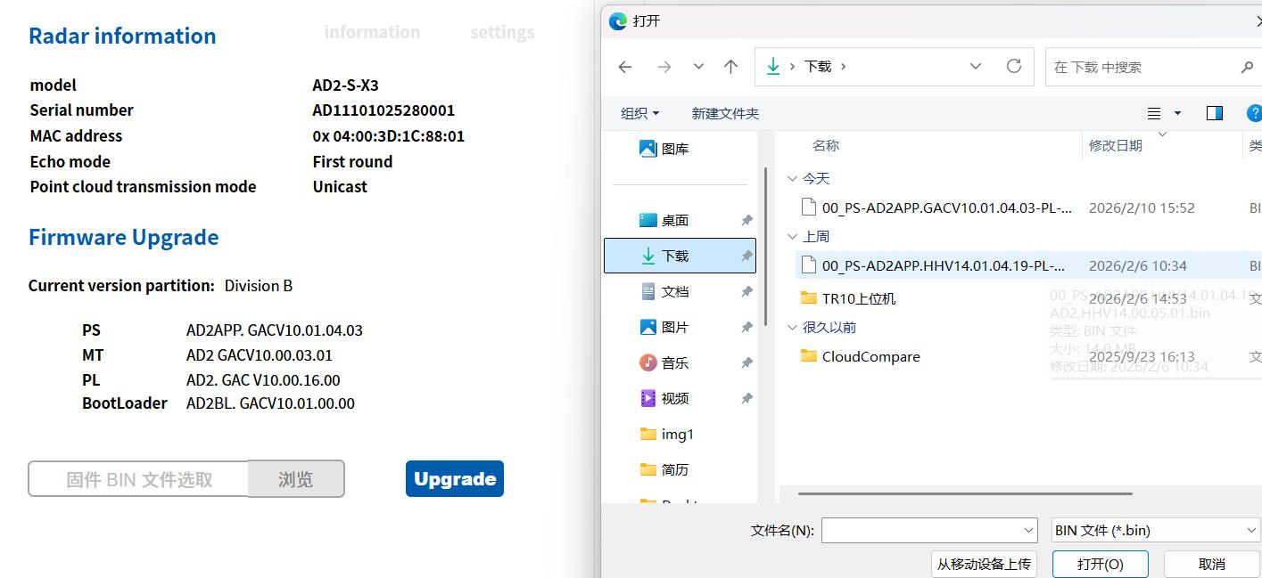The width and height of the screenshot is (1262, 578).
Task: Open the img1 folder in sidebar
Action: point(667,434)
